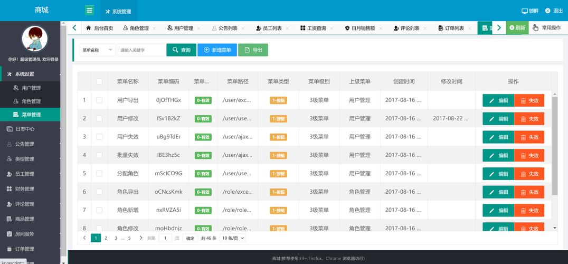Expand the 类型管理 sidebar section
This screenshot has width=568, height=264.
pyautogui.click(x=31, y=159)
